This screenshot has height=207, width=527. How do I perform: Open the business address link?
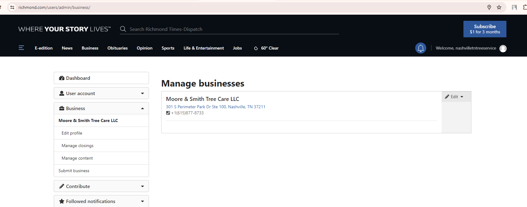215,107
